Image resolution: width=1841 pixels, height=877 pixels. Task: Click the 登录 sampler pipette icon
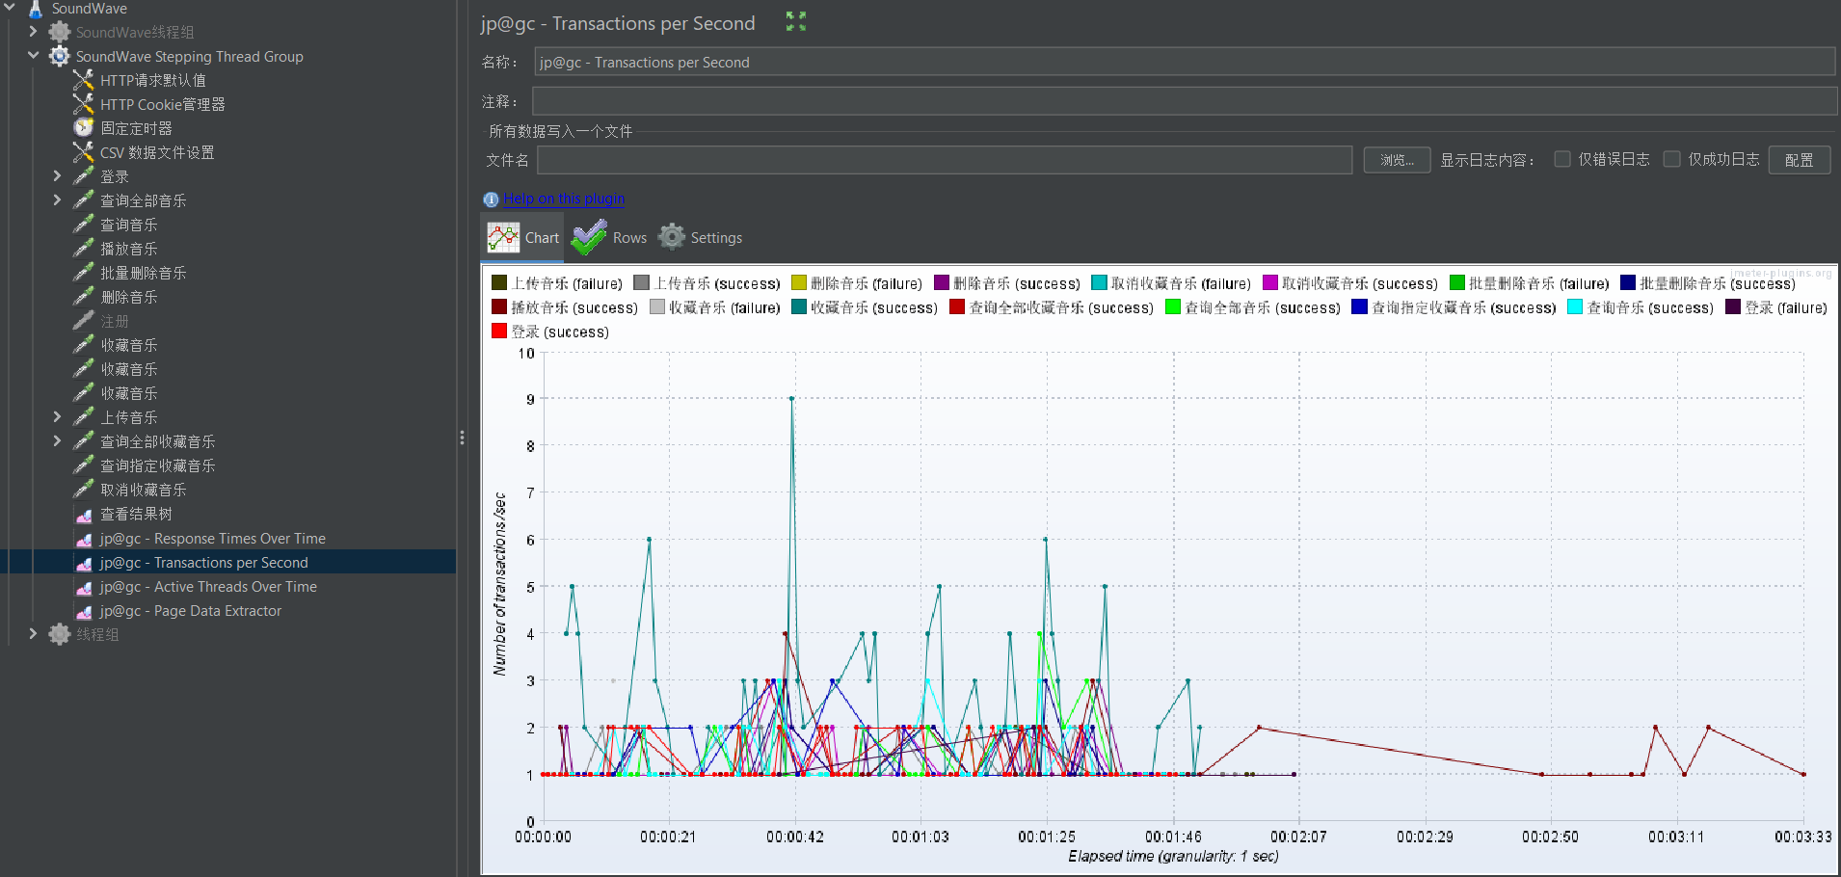click(84, 176)
